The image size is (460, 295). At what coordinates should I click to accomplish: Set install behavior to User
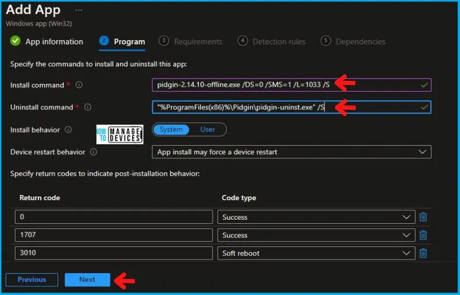[208, 129]
